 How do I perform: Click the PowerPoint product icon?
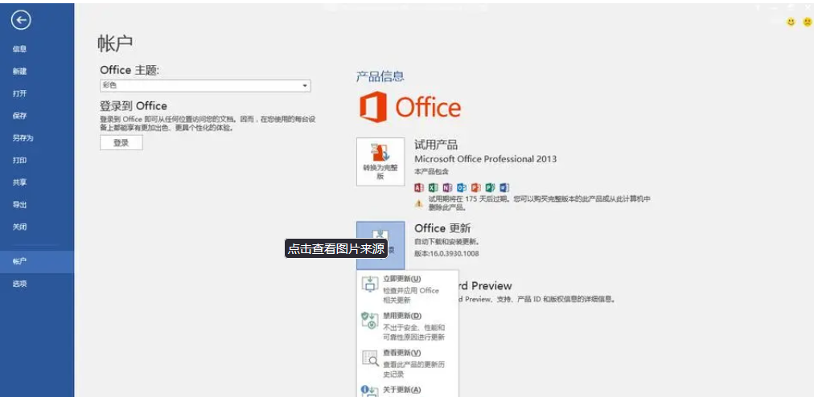pos(476,188)
